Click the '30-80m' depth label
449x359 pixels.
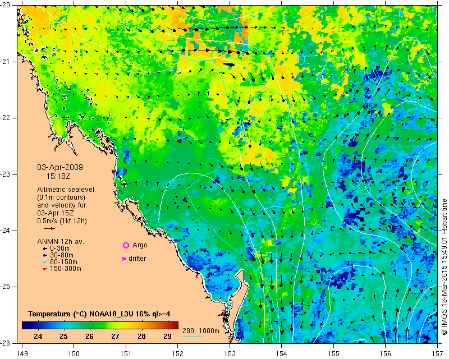(x=62, y=255)
